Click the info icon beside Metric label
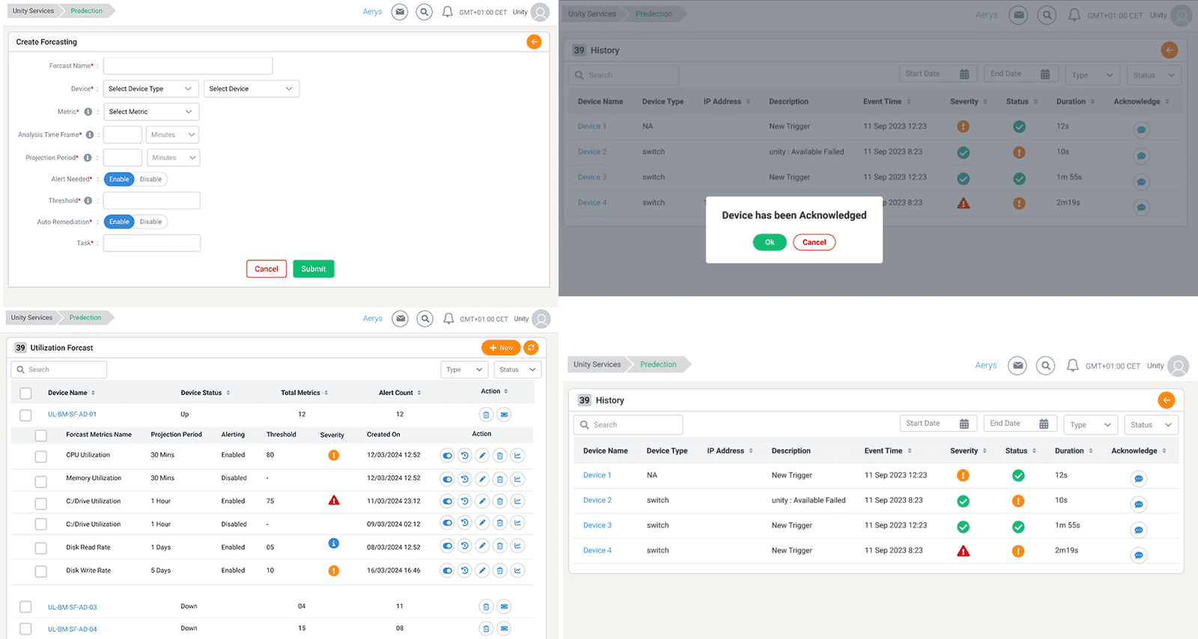Viewport: 1198px width, 639px height. [88, 112]
